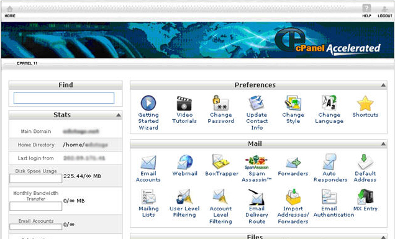Viewport: 395px width, 239px height.
Task: Click the Change Password text link
Action: 220,118
